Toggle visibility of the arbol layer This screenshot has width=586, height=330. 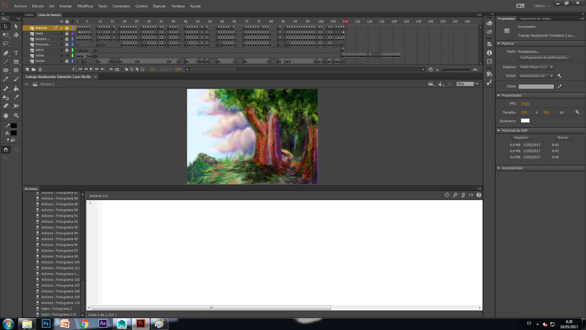61,50
